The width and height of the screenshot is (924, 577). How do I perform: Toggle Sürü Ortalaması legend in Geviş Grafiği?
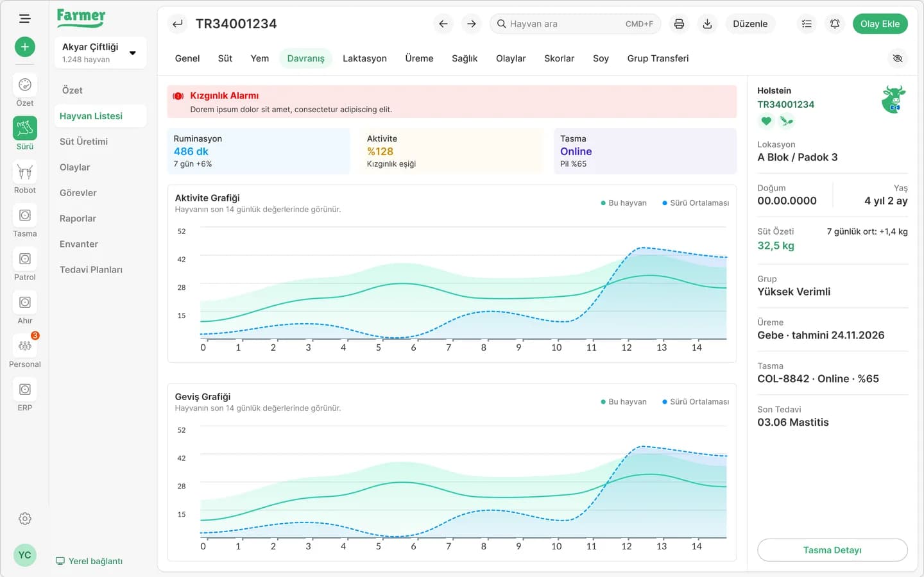(696, 401)
